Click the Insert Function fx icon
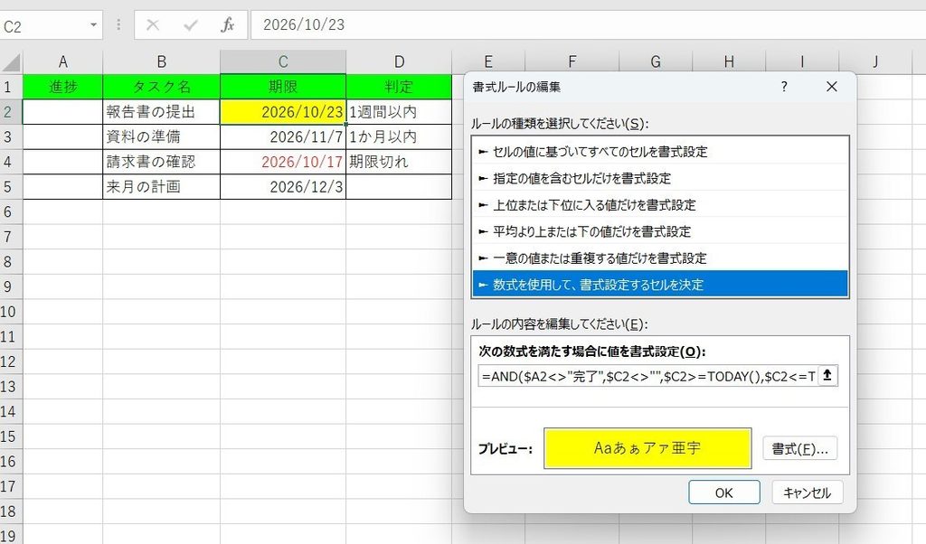The image size is (926, 544). coord(227,24)
